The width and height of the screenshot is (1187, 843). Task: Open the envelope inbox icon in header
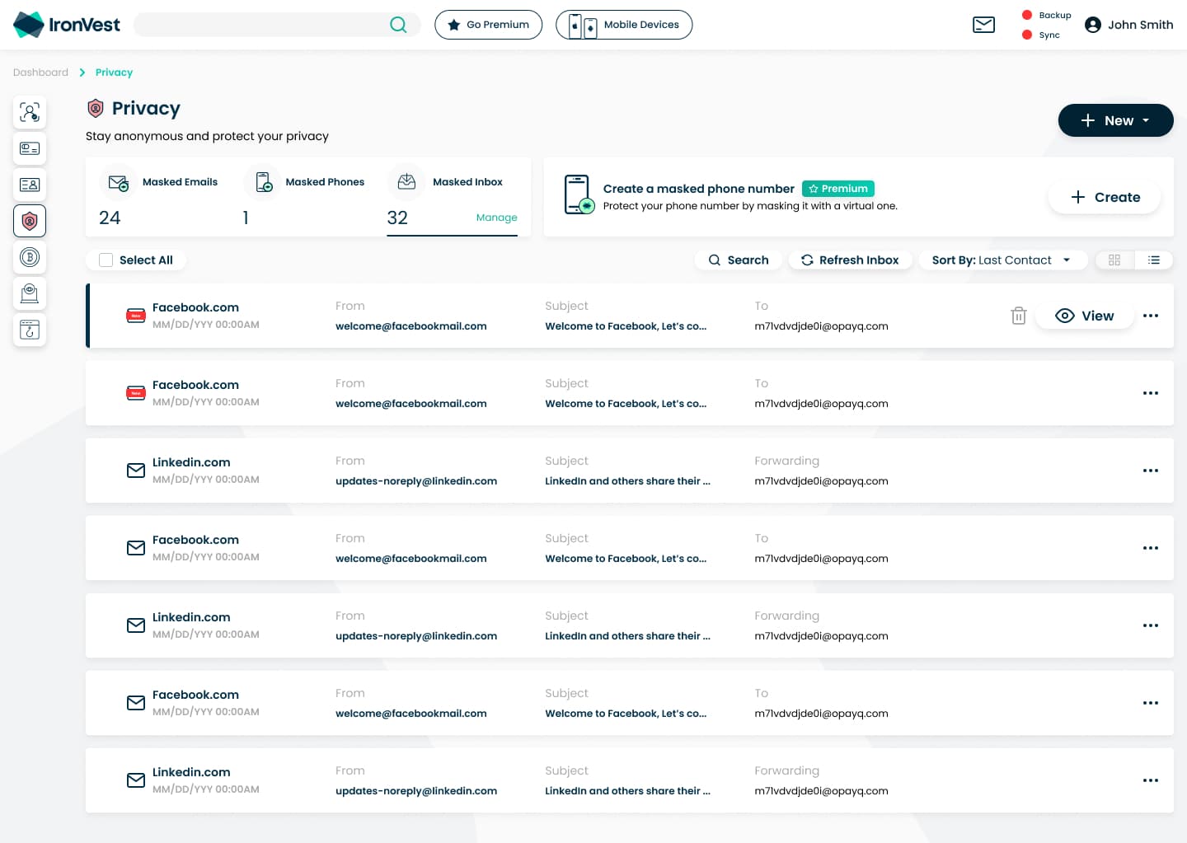coord(983,25)
